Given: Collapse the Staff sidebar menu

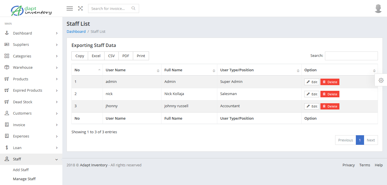Looking at the screenshot, I should pyautogui.click(x=56, y=160).
